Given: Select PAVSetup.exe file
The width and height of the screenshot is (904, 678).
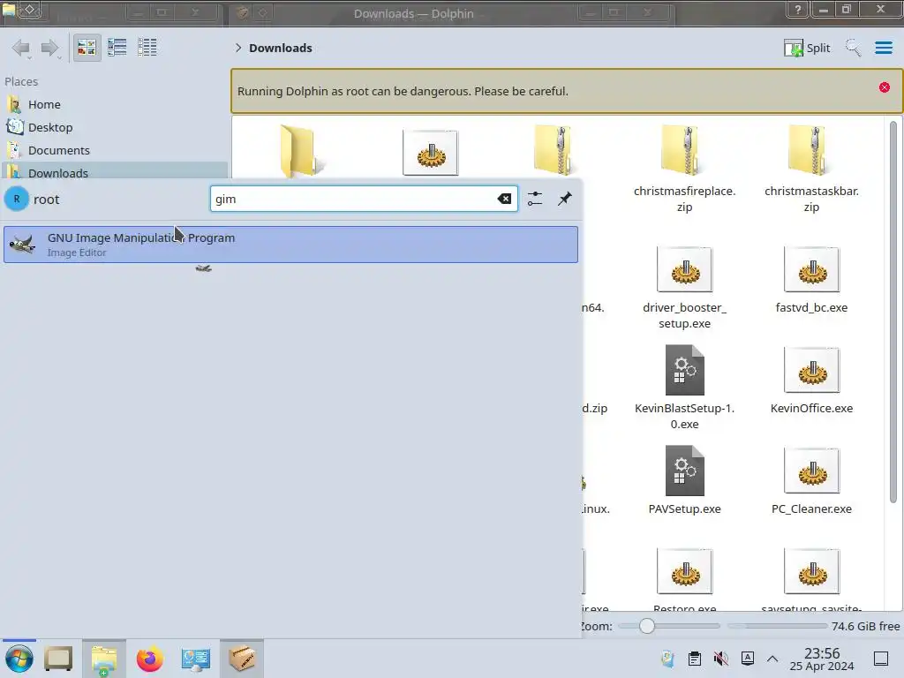Looking at the screenshot, I should pos(684,480).
